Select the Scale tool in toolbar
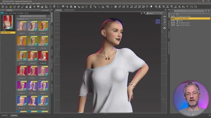The height and width of the screenshot is (118, 211). (x=22, y=7)
